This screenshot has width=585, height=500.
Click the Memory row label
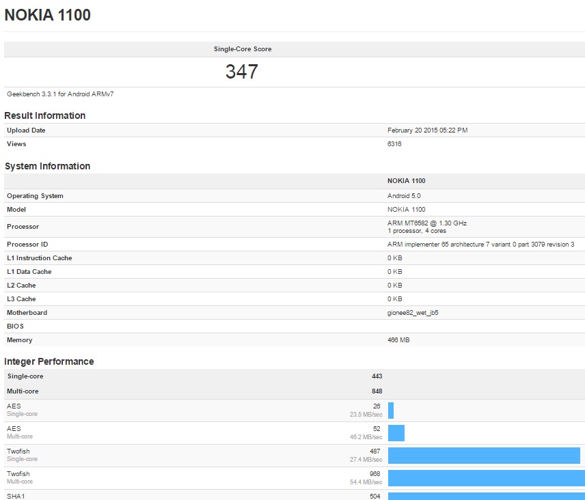19,340
